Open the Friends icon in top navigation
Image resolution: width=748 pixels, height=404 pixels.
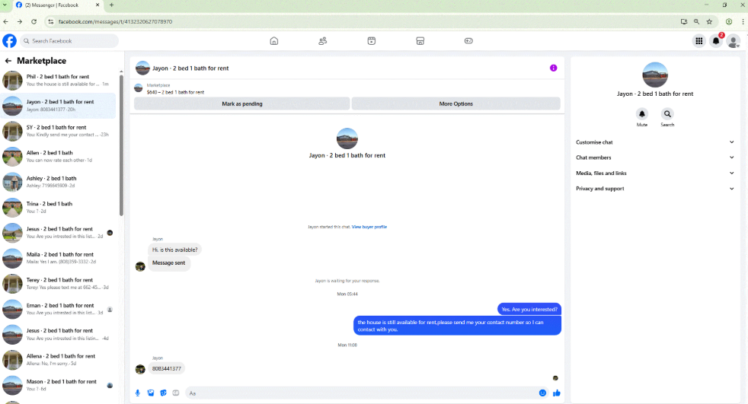tap(323, 41)
